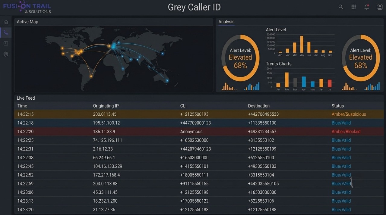Viewport: 386px width, 215px height.
Task: Open the notifications bell icon
Action: [x=367, y=7]
